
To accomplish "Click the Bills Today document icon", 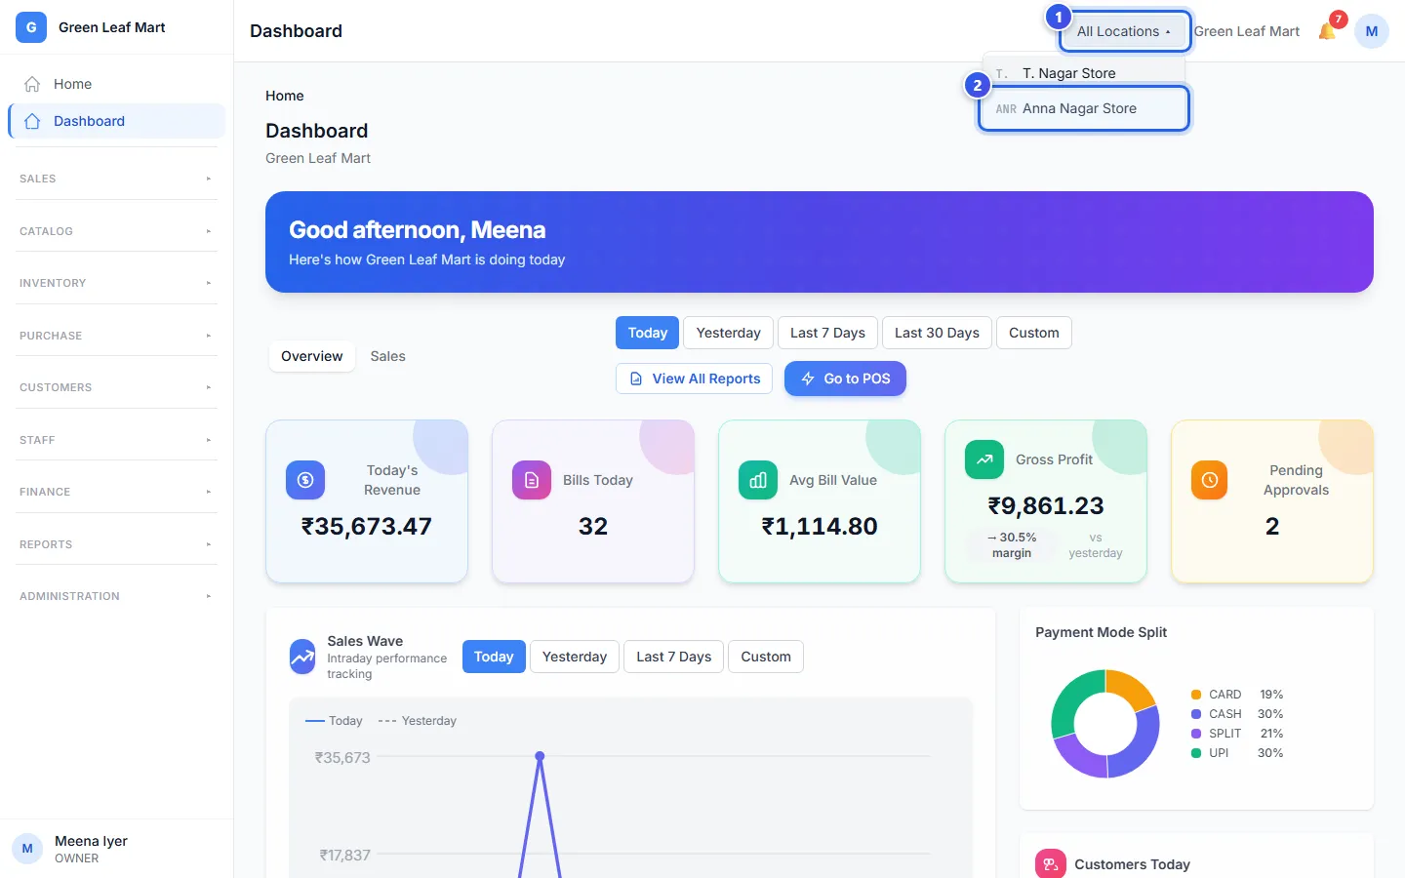I will (532, 480).
